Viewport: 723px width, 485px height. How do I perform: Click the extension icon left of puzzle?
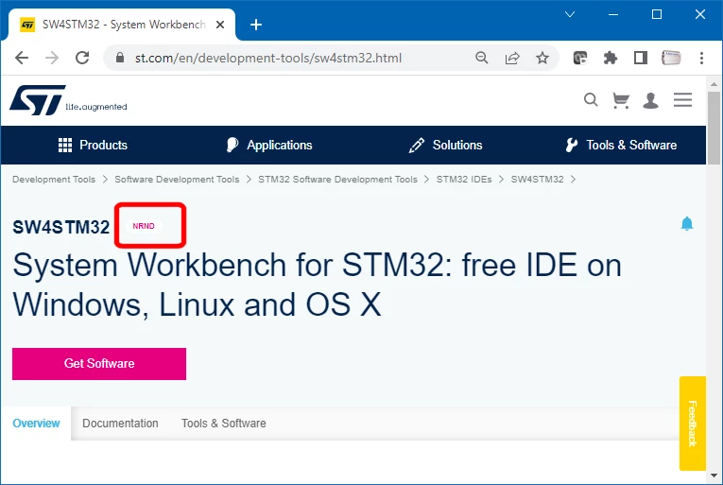point(580,58)
